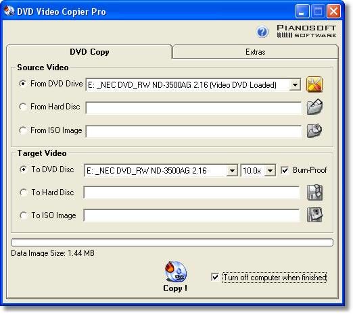The height and width of the screenshot is (314, 353).
Task: Click the From ISO Image path field
Action: tap(193, 131)
